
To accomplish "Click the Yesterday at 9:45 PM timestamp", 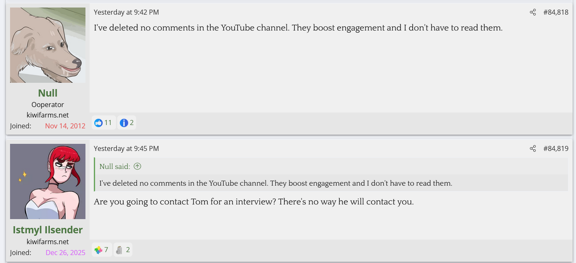I will pos(126,149).
